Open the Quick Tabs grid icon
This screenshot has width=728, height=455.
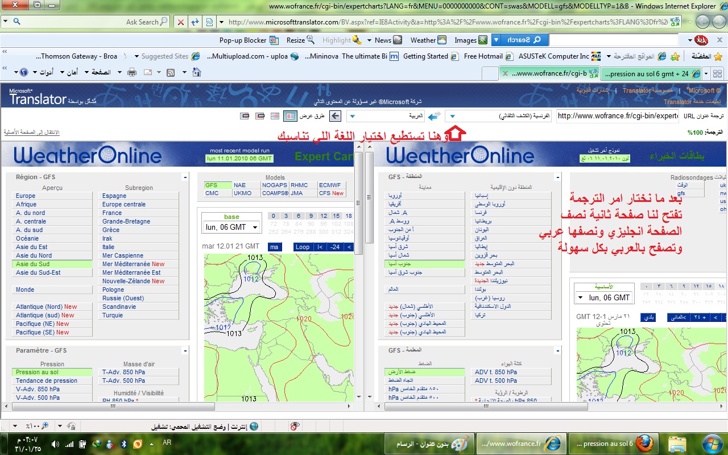tap(717, 73)
